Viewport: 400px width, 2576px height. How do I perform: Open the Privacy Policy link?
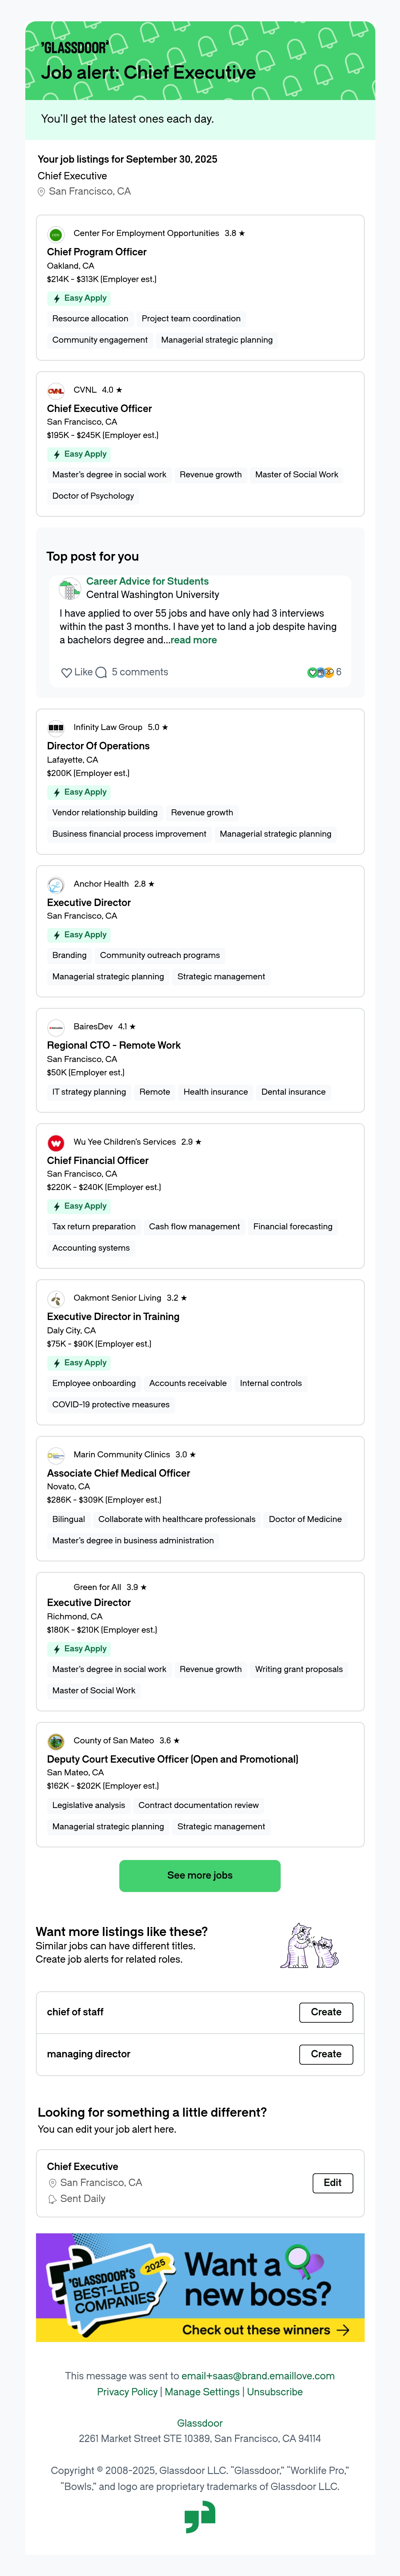[x=127, y=2392]
